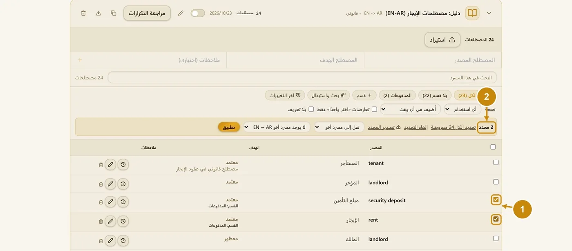Check the landlord المؤجر row checkbox
This screenshot has width=572, height=251.
[x=496, y=182]
